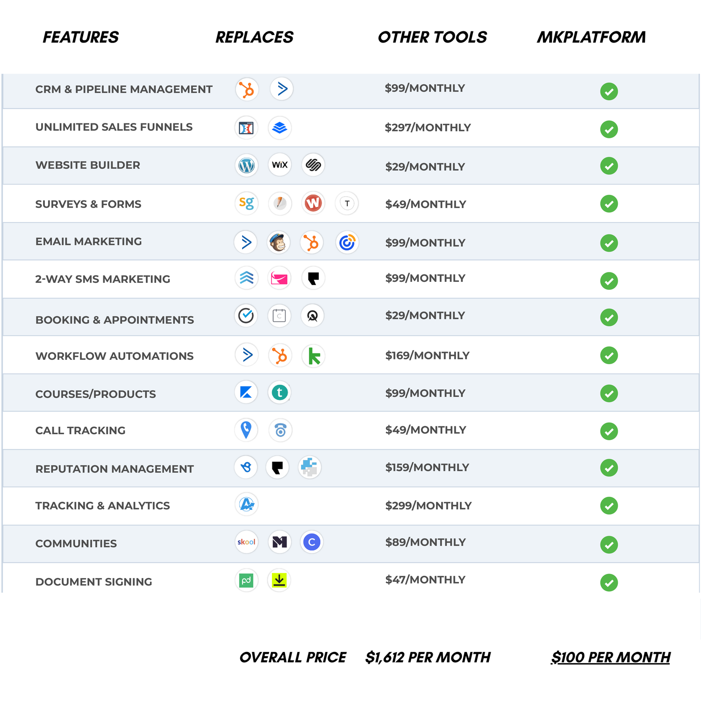Click the green checkmark for Document Signing

(x=609, y=583)
